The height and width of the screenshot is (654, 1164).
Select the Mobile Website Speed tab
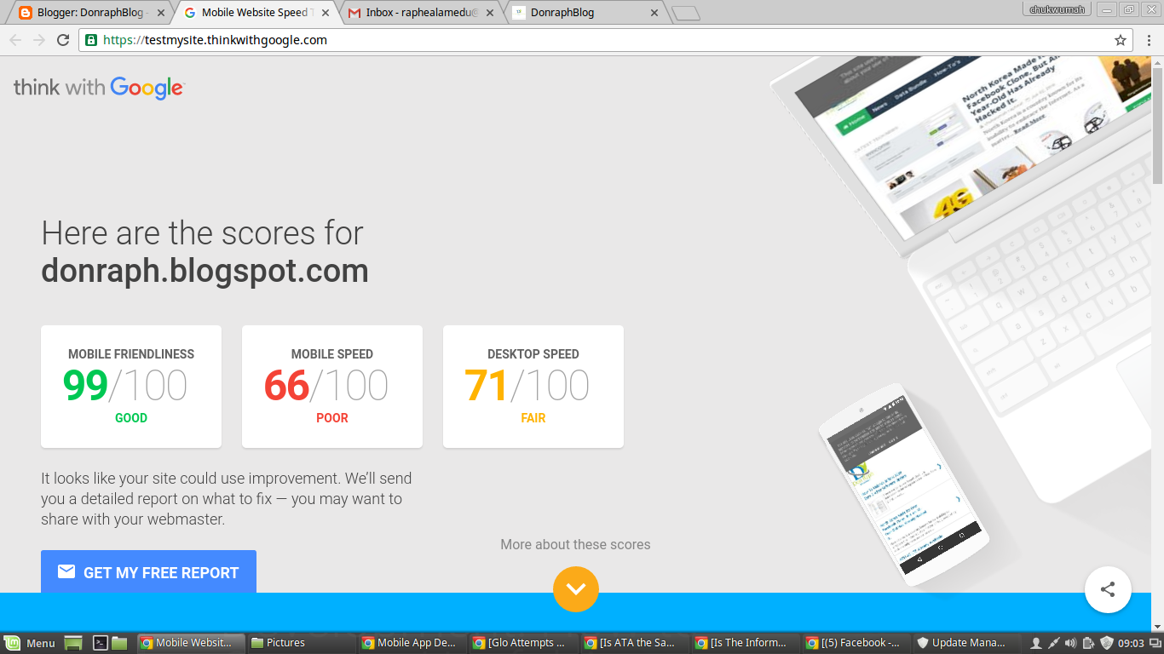point(255,13)
